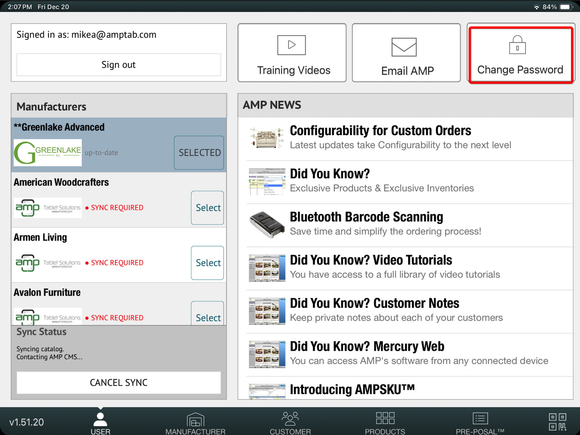Image resolution: width=580 pixels, height=435 pixels.
Task: Cancel the catalog sync
Action: pos(119,382)
